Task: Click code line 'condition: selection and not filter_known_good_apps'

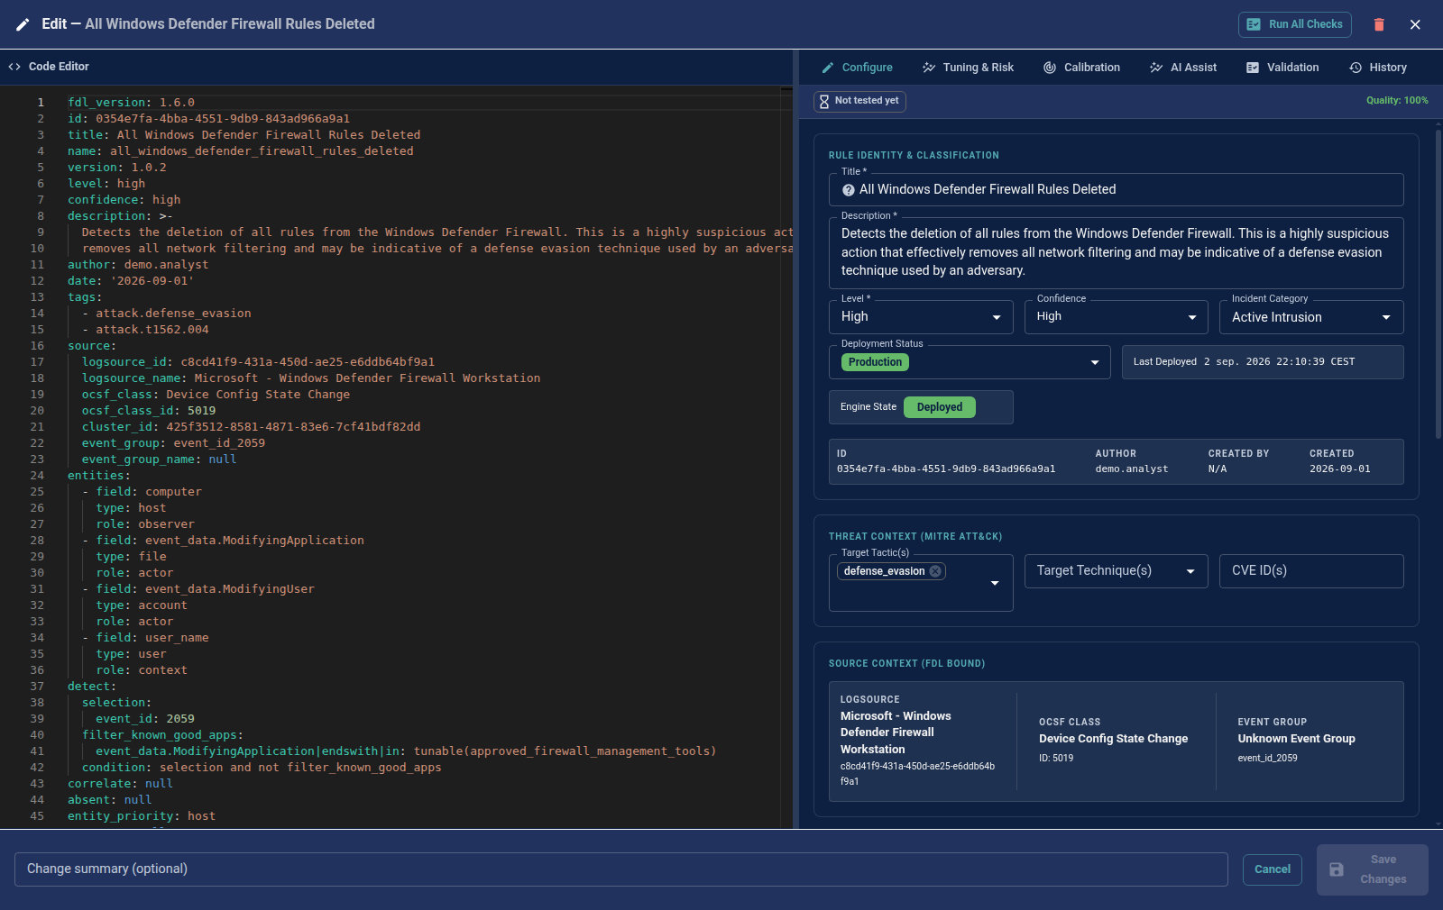Action: pyautogui.click(x=262, y=768)
